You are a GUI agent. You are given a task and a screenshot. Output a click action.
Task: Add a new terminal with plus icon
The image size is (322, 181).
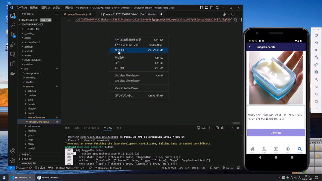pyautogui.click(x=209, y=128)
